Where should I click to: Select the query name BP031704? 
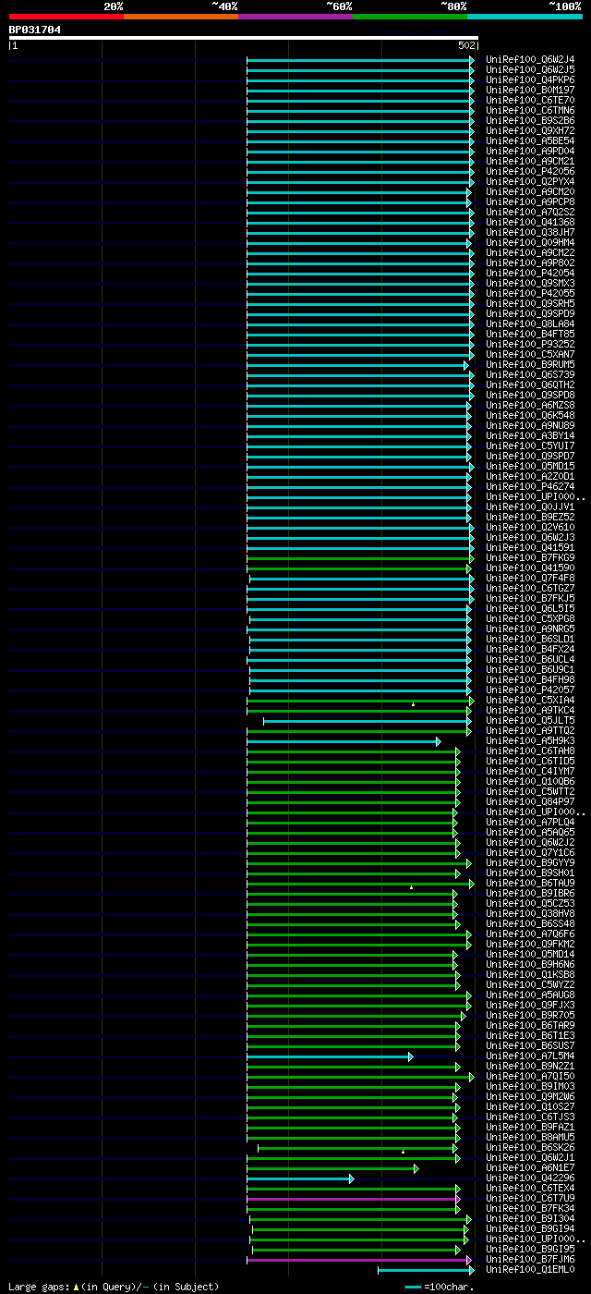[x=35, y=30]
